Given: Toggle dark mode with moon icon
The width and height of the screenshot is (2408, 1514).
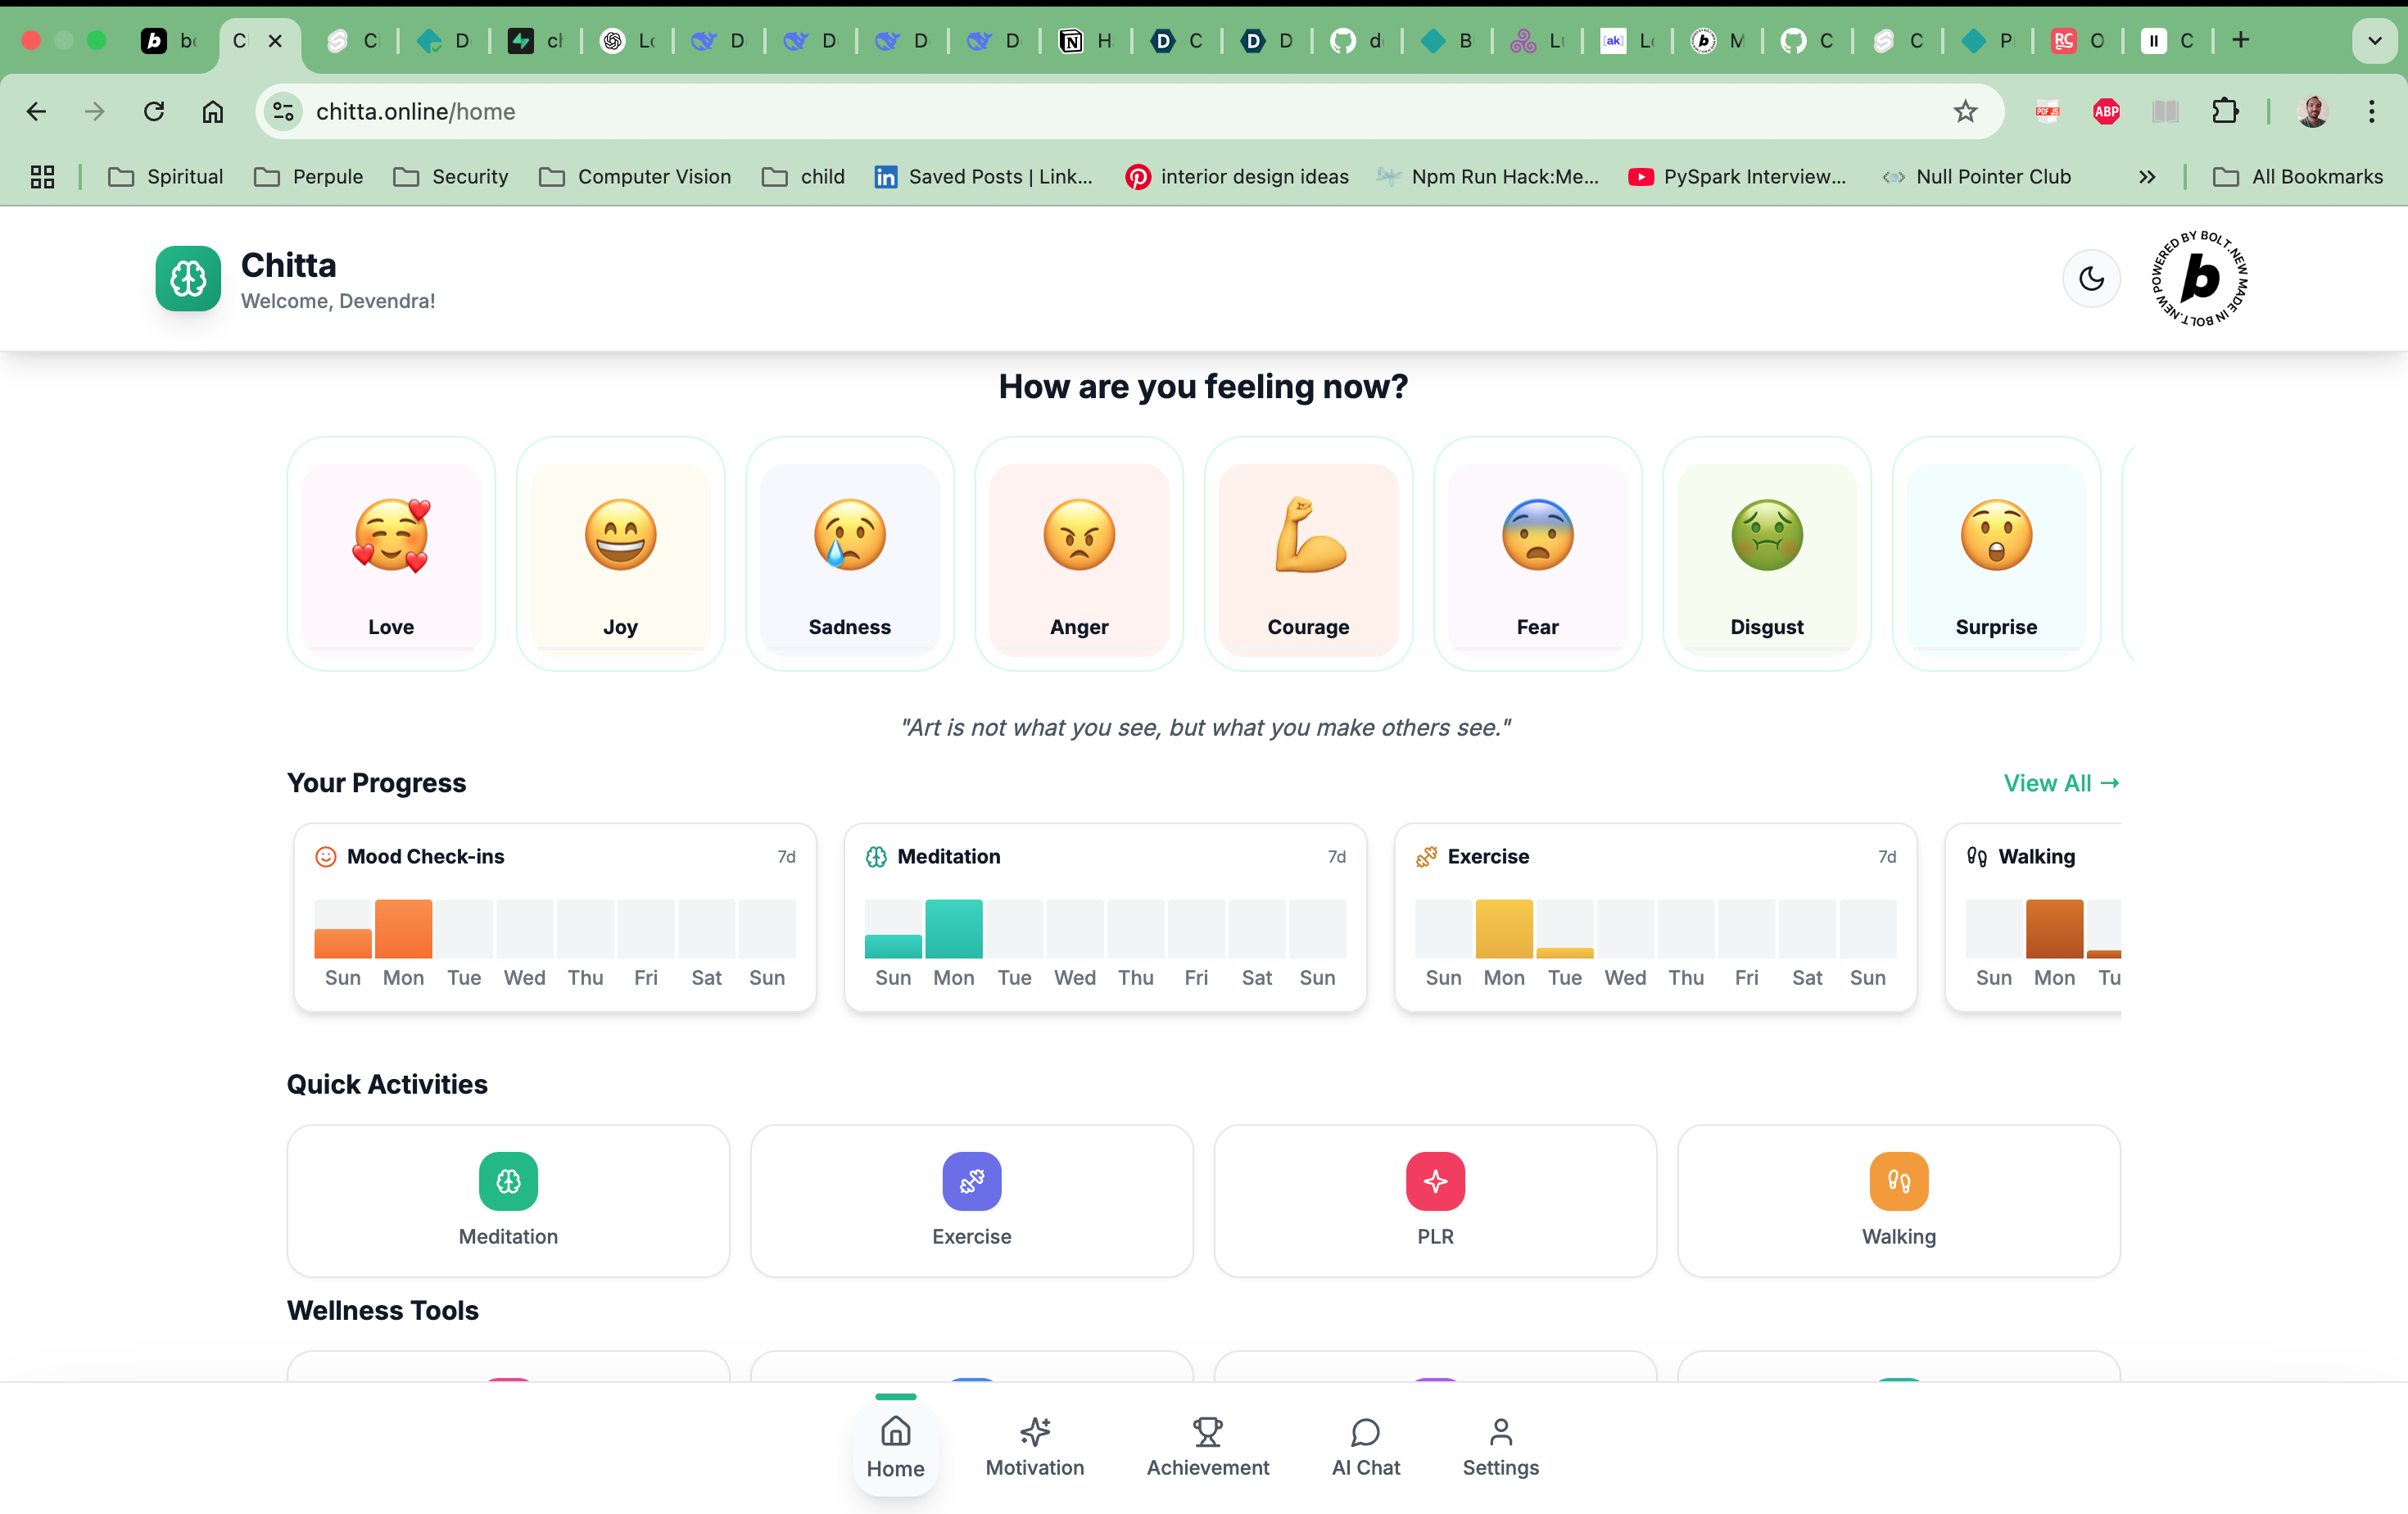Looking at the screenshot, I should click(x=2091, y=278).
